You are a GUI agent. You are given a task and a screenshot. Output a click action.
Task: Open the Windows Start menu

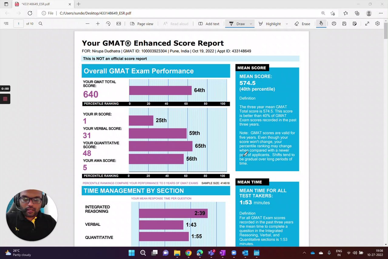coord(132,253)
